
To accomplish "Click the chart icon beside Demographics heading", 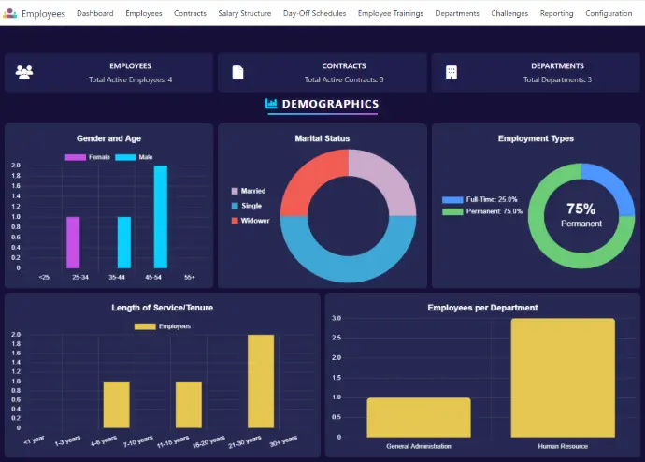I will 271,103.
